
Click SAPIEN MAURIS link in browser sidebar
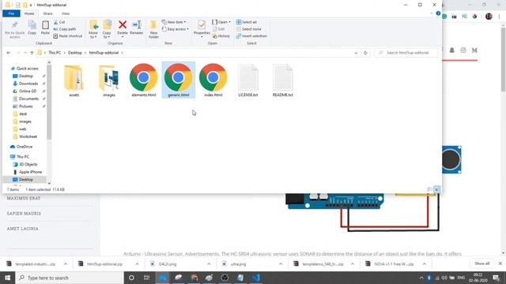[24, 214]
